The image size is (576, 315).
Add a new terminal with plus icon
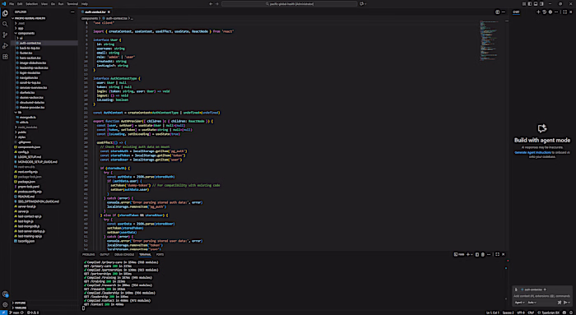click(x=467, y=254)
